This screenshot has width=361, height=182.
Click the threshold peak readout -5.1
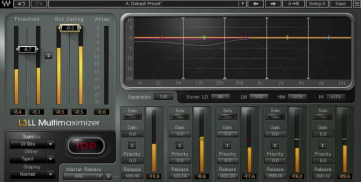[x=37, y=112]
